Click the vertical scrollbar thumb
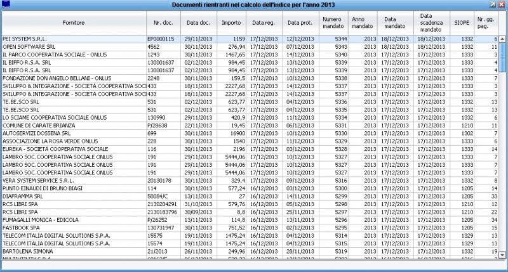The image size is (508, 272). (x=502, y=57)
